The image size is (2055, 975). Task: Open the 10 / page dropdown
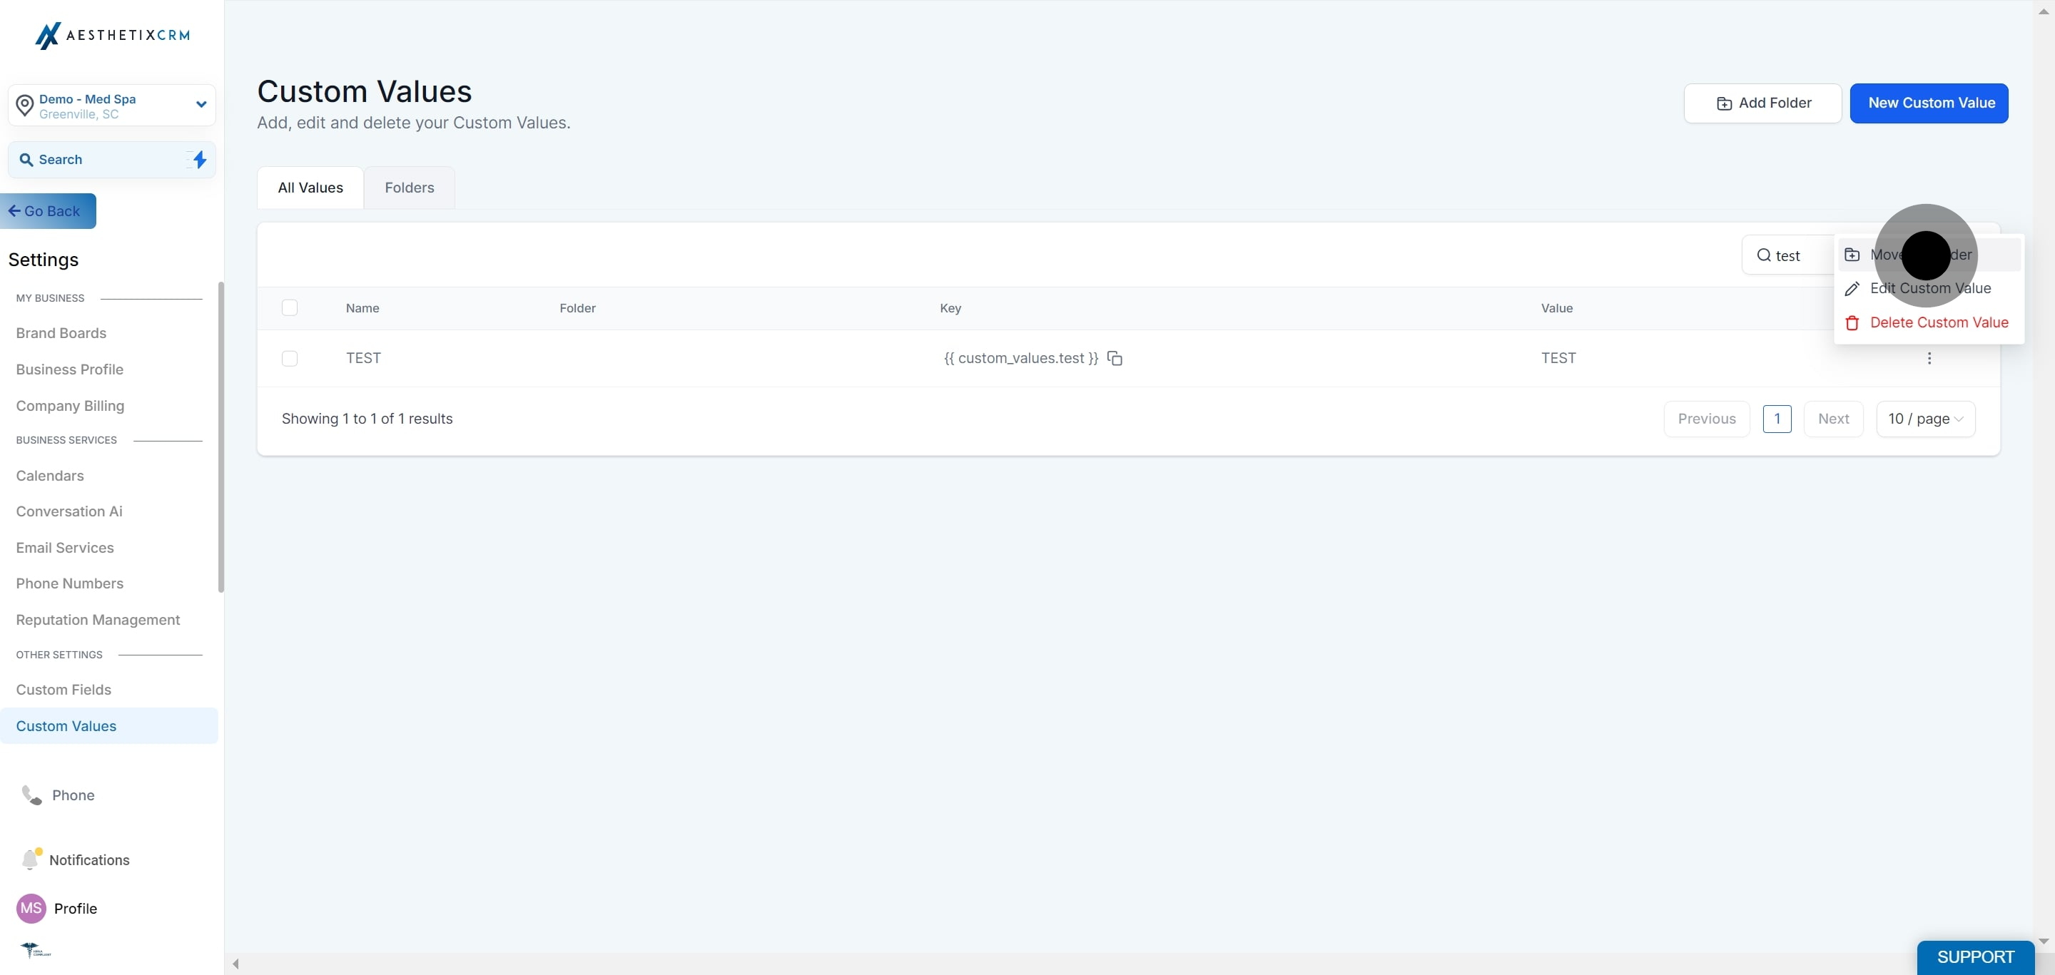click(x=1925, y=419)
